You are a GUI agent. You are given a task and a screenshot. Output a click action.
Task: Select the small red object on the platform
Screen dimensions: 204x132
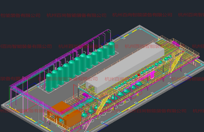click(139, 75)
